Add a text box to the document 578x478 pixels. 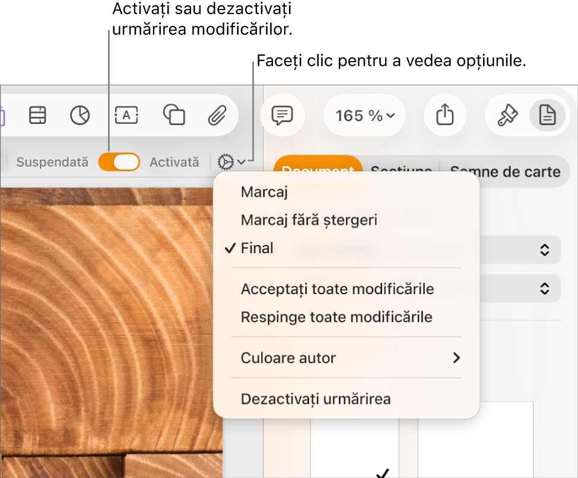(x=126, y=115)
